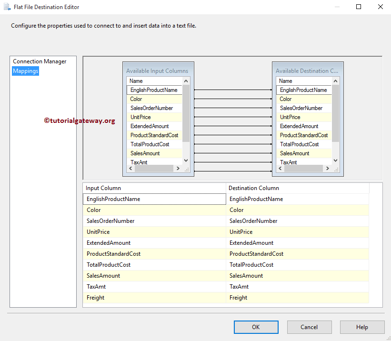Select the Mappings page in left pane
This screenshot has height=341, width=391.
pyautogui.click(x=26, y=71)
